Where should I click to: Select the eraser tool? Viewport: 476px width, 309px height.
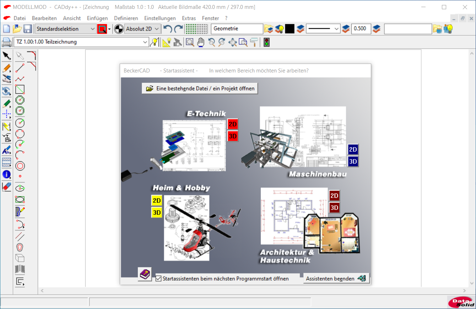(6, 186)
